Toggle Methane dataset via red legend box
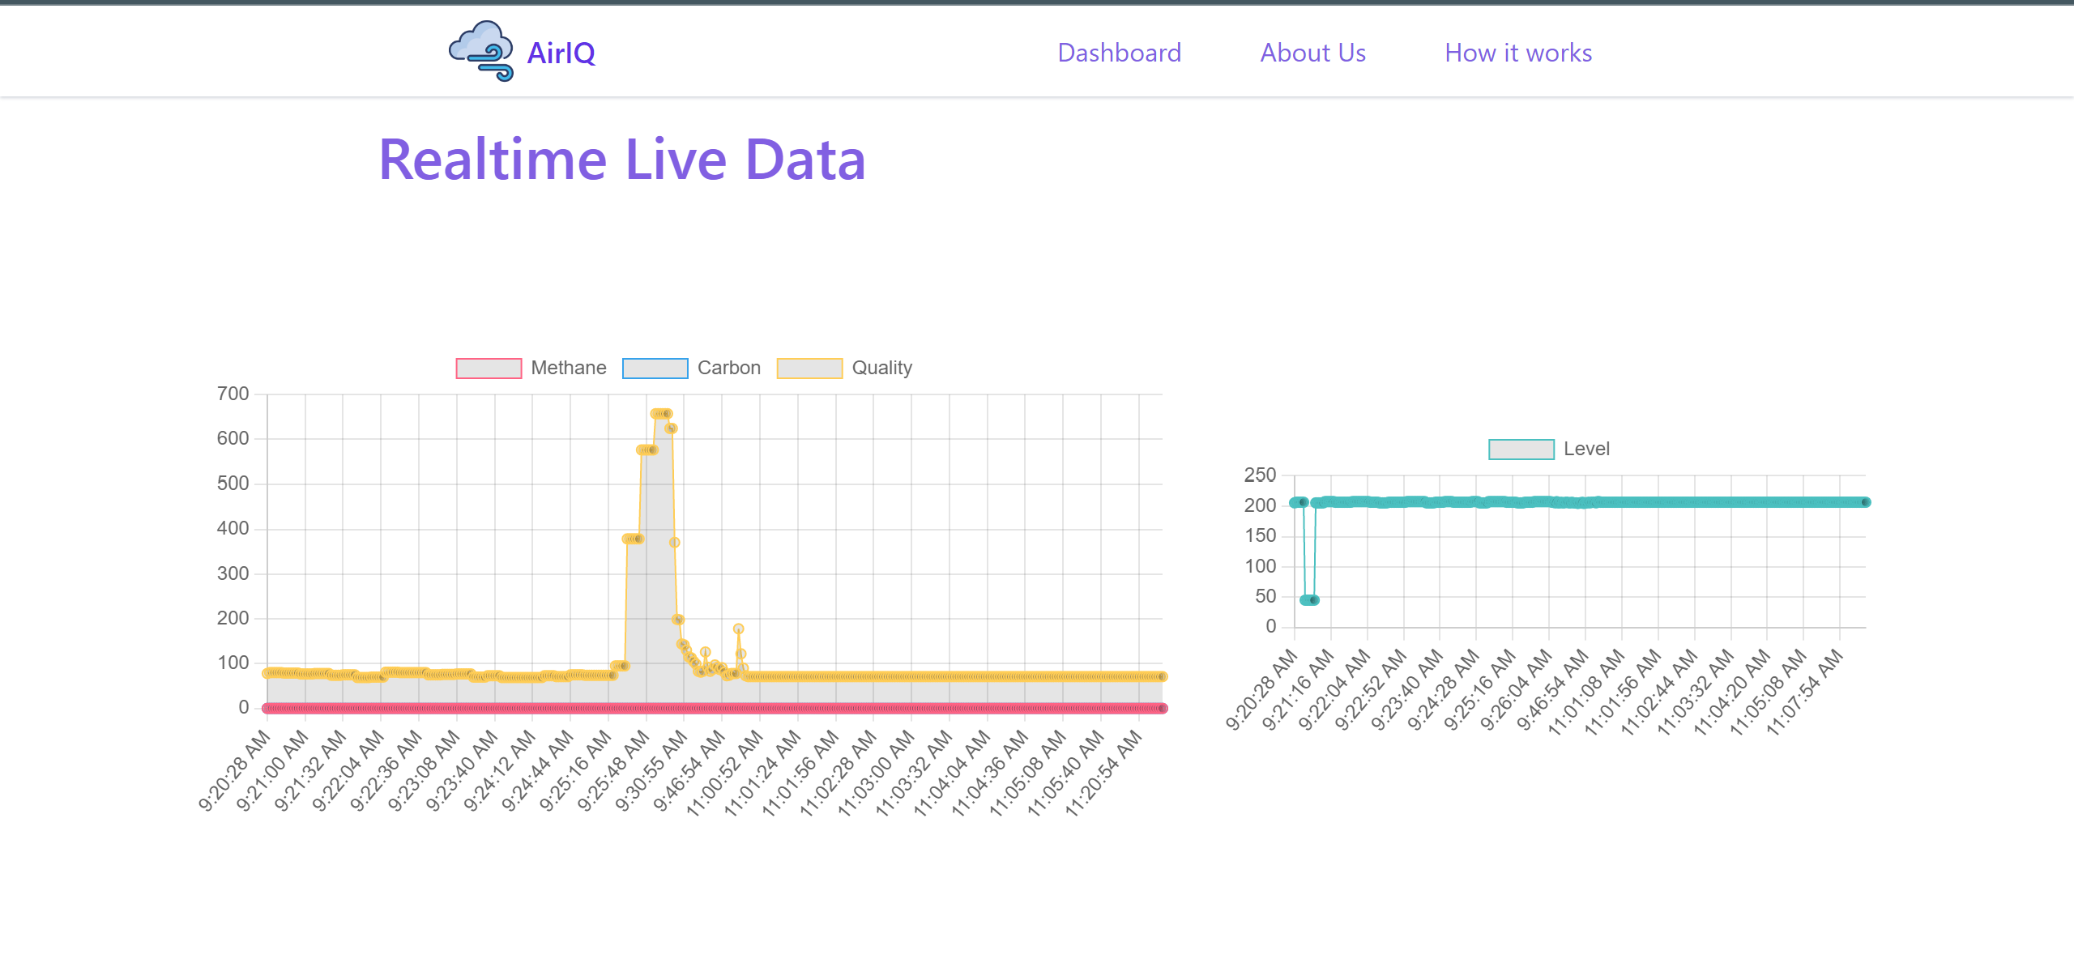2074x959 pixels. (489, 369)
